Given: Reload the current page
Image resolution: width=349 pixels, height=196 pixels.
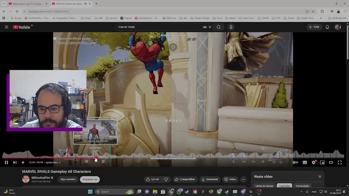Looking at the screenshot, I should [x=17, y=11].
